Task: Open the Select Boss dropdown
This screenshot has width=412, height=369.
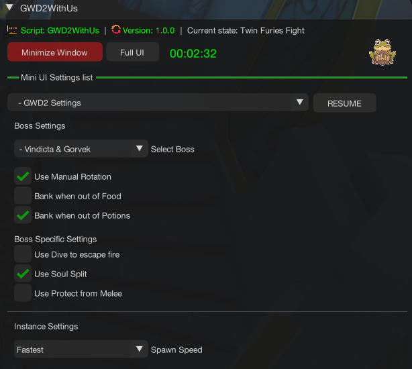Action: (x=81, y=149)
